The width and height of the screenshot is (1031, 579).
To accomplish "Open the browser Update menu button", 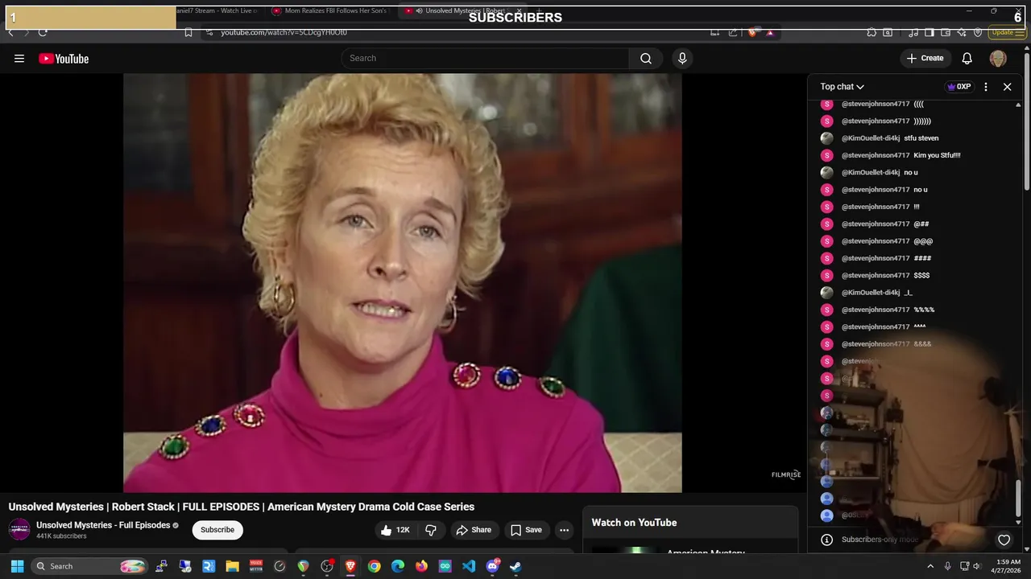I will pyautogui.click(x=1007, y=32).
